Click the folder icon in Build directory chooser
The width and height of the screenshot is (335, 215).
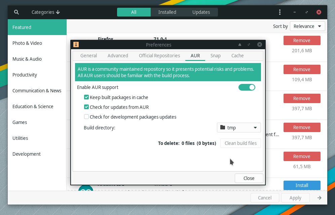point(222,127)
